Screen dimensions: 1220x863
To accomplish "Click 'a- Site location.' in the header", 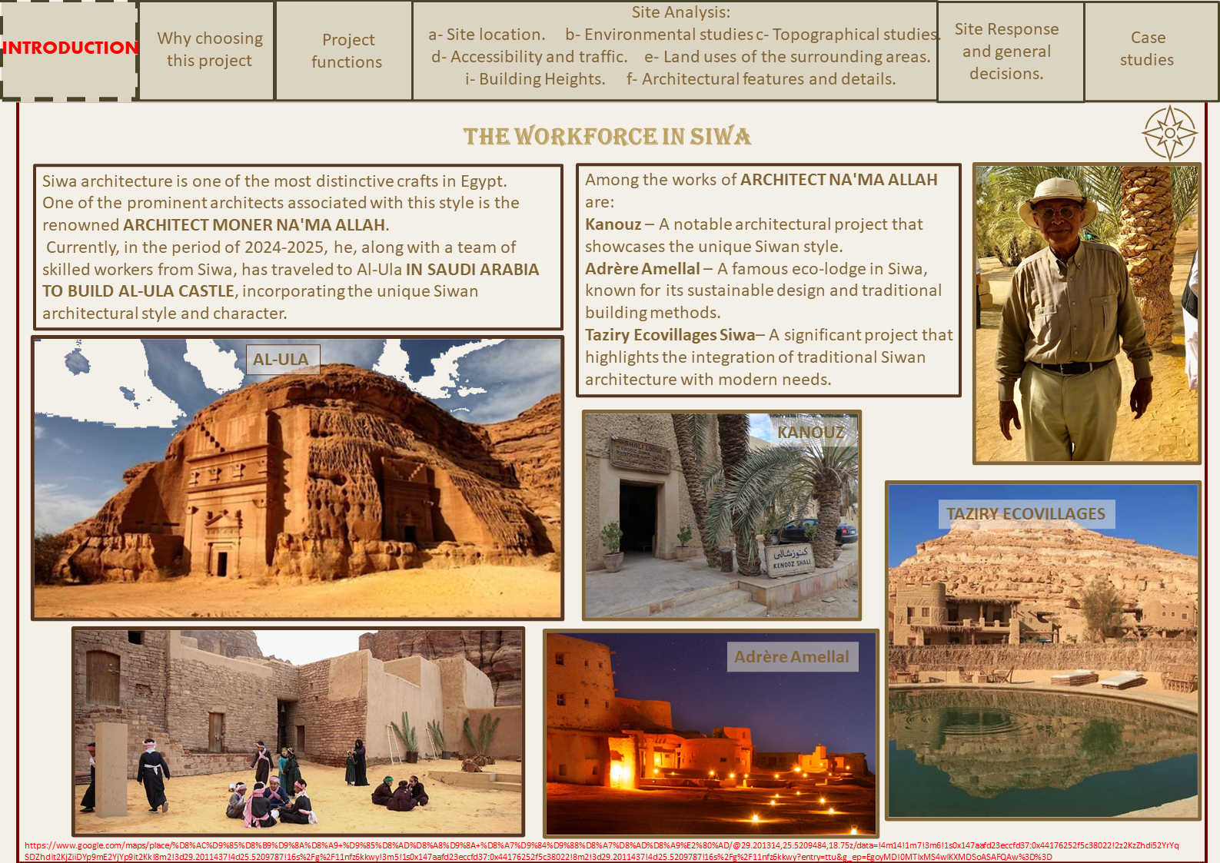I will [x=487, y=35].
